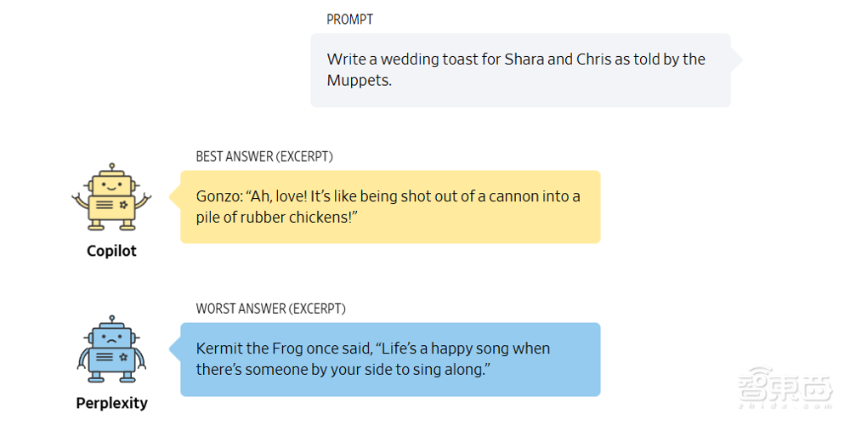This screenshot has height=425, width=850.
Task: Click the blue bubble's left pointer tail
Action: tap(175, 349)
